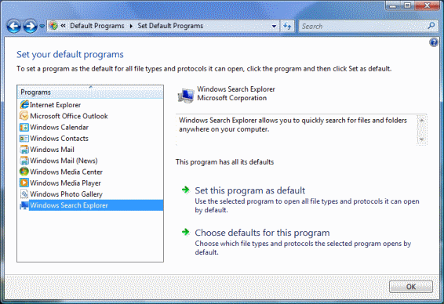444x304 pixels.
Task: Click the Back navigation arrow
Action: 13,27
